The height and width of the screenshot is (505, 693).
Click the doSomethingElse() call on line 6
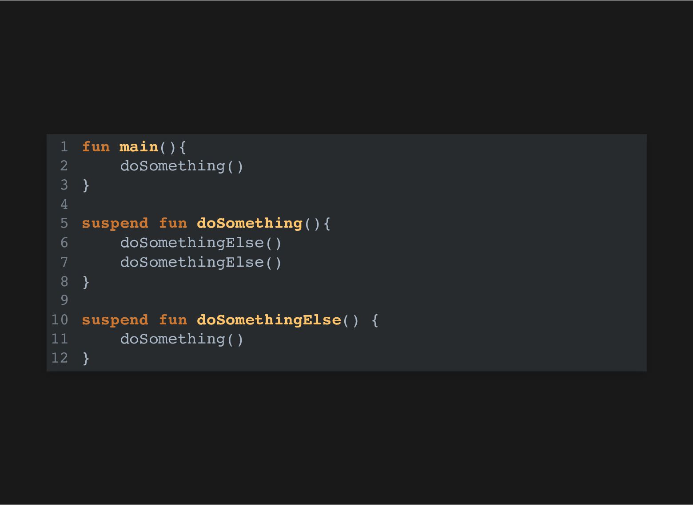(x=201, y=243)
